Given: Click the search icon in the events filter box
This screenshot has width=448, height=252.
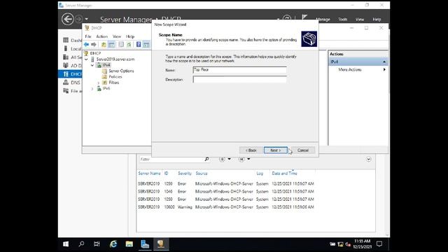Looking at the screenshot, I should [x=207, y=159].
